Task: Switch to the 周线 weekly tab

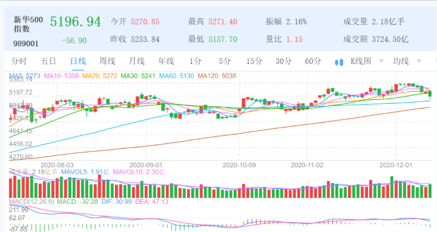Action: (107, 61)
